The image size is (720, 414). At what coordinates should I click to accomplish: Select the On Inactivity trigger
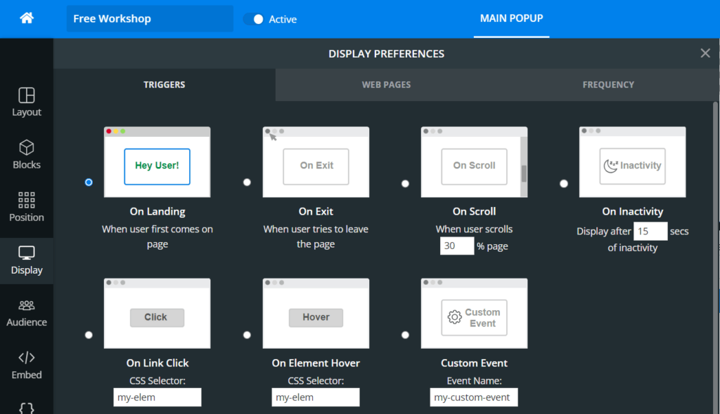564,183
